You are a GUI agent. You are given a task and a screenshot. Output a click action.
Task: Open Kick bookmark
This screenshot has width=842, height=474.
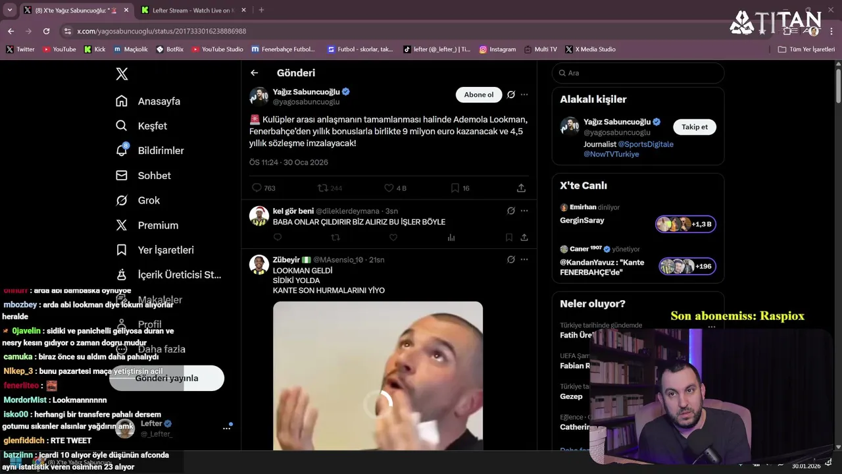(95, 49)
